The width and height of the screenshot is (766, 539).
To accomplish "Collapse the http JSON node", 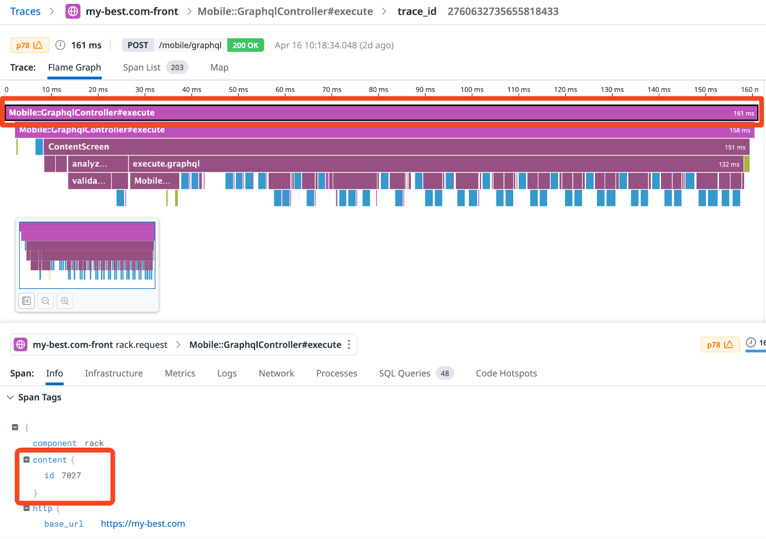I will pos(26,508).
